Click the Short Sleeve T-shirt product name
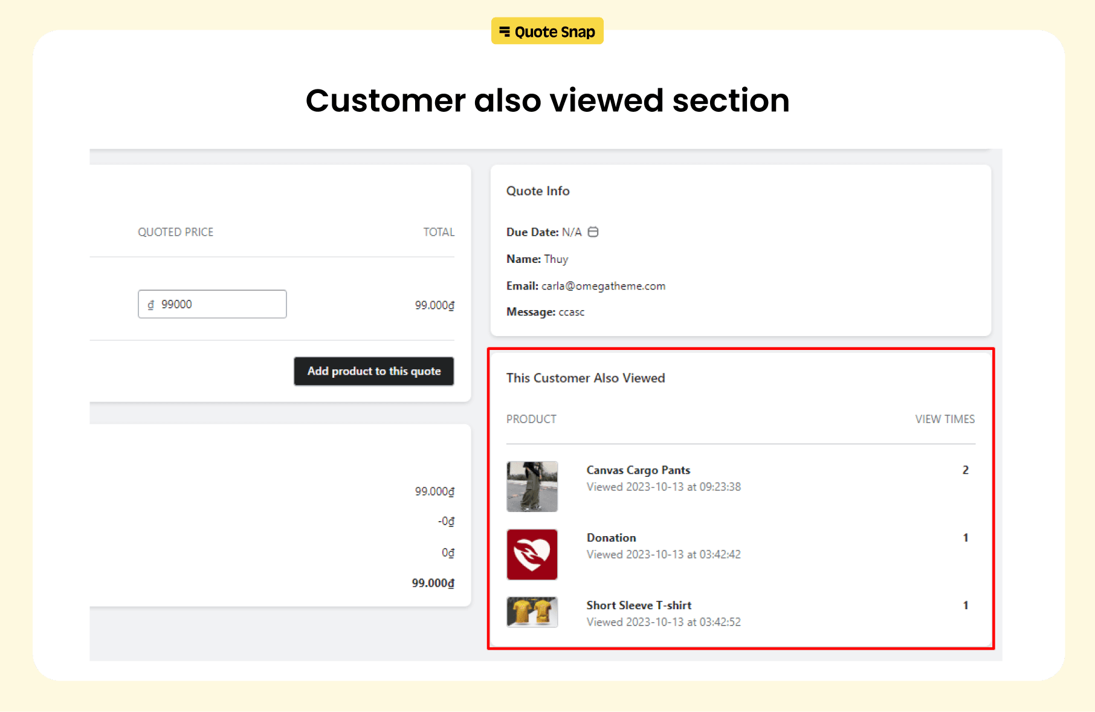 point(639,605)
